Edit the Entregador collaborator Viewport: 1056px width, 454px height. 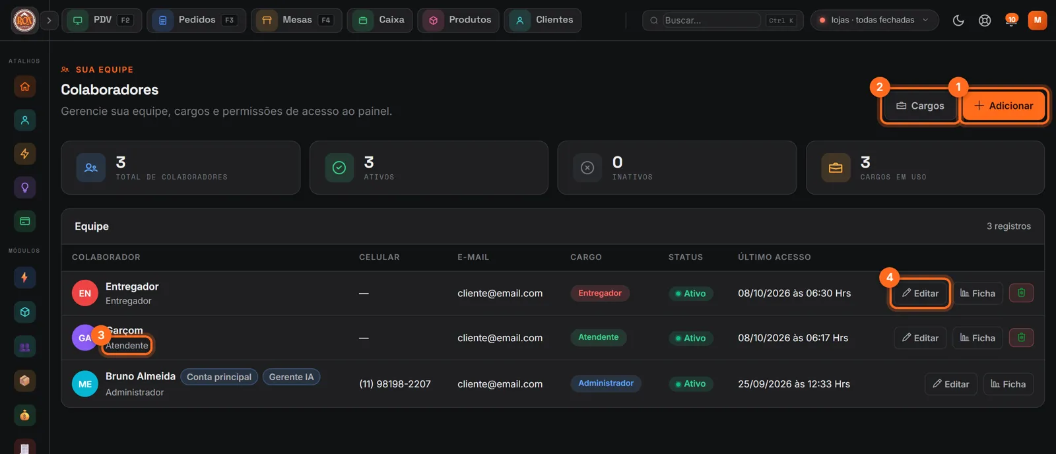coord(920,293)
